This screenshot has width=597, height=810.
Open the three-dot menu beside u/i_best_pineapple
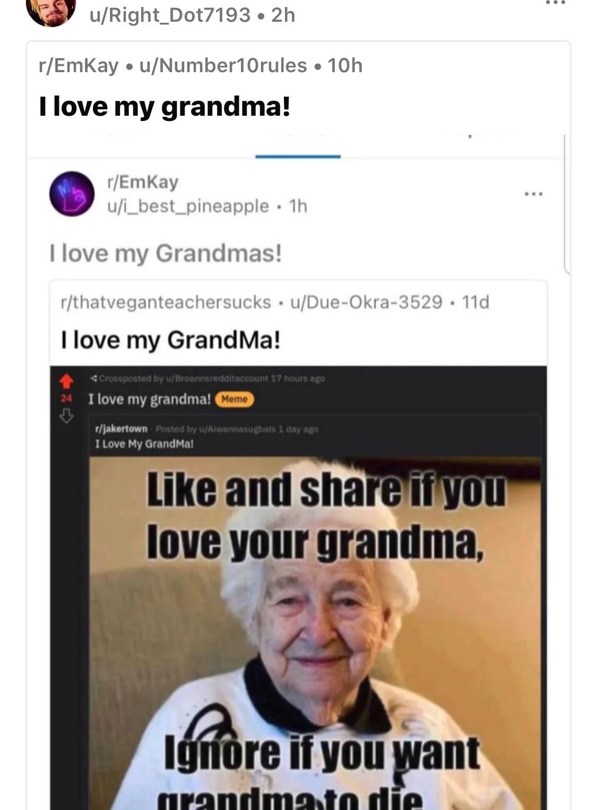tap(533, 194)
